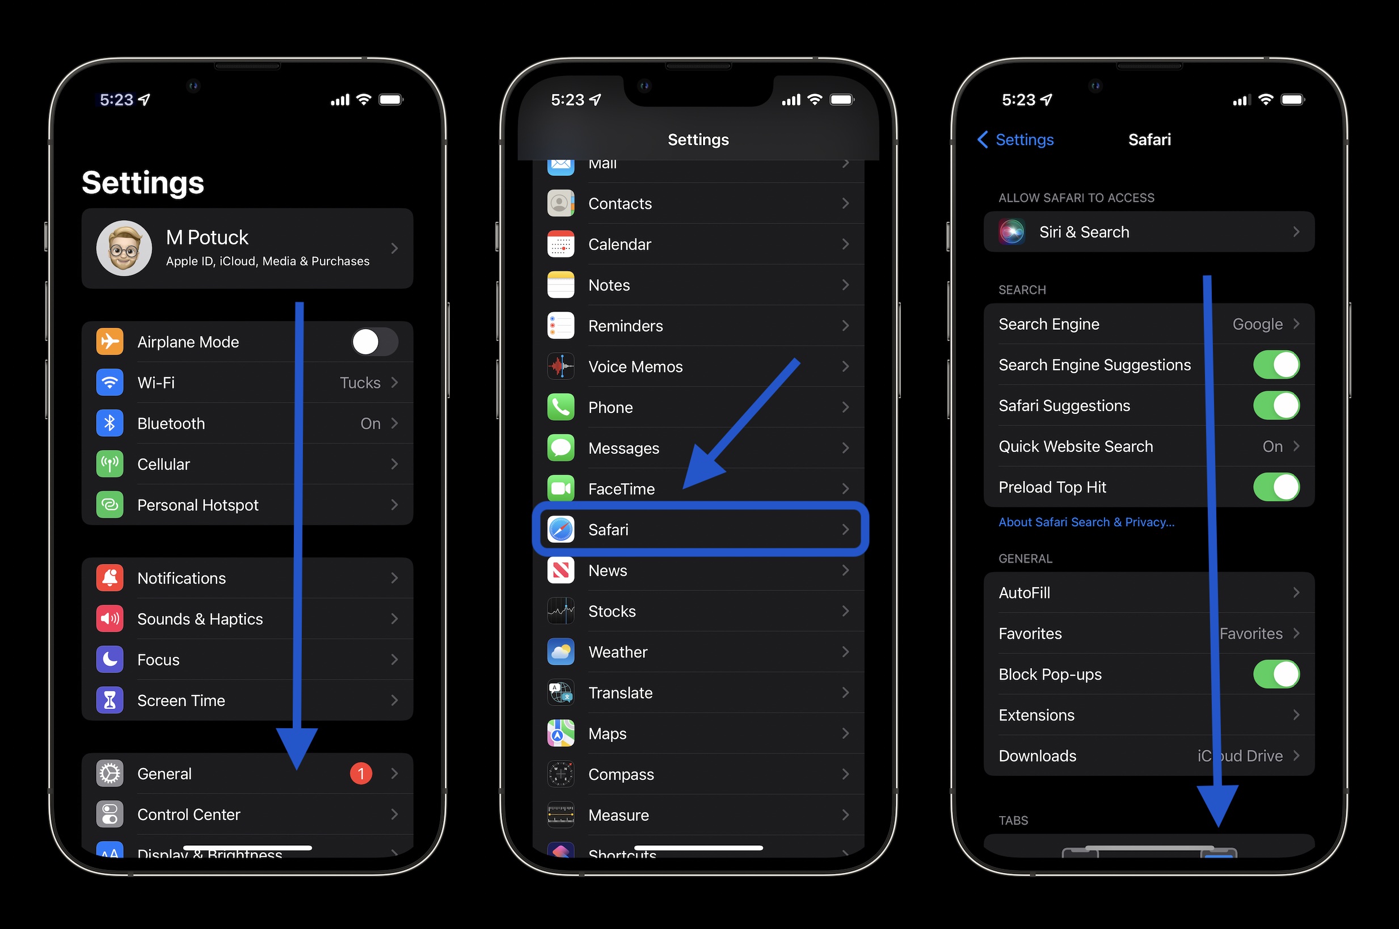Select Safari from the Settings list
This screenshot has width=1399, height=929.
pos(699,529)
